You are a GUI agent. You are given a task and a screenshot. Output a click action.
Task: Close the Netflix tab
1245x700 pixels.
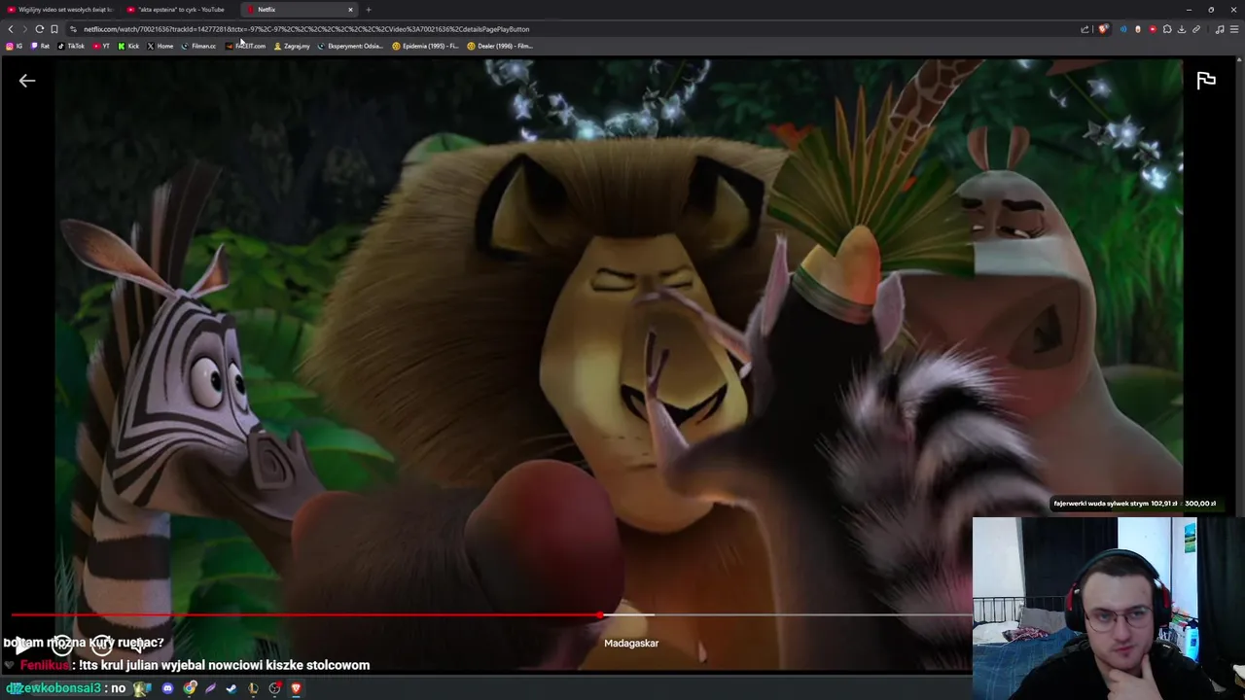pyautogui.click(x=350, y=10)
